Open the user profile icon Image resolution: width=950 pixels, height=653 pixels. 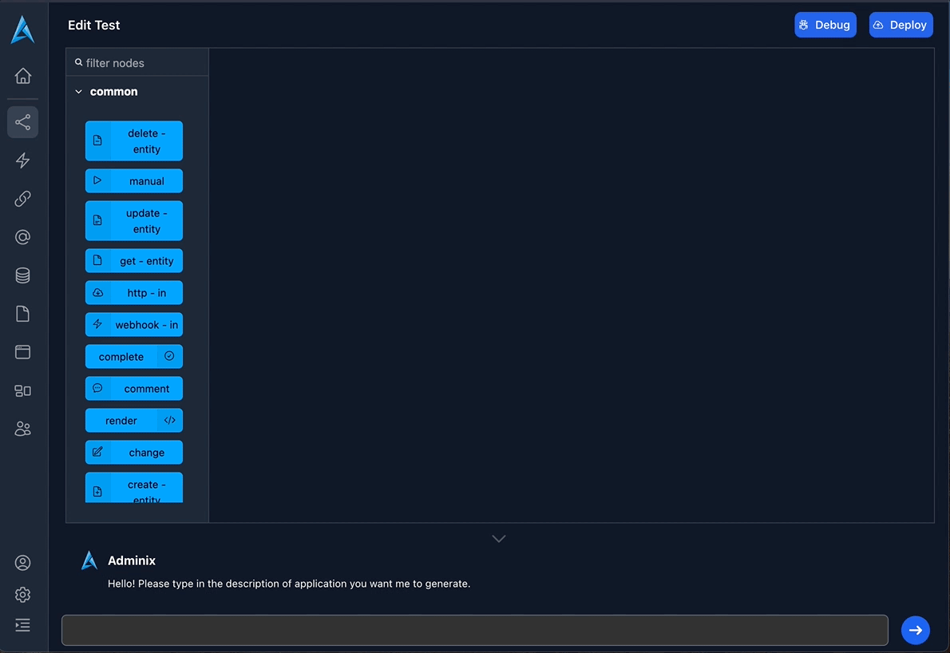(23, 563)
